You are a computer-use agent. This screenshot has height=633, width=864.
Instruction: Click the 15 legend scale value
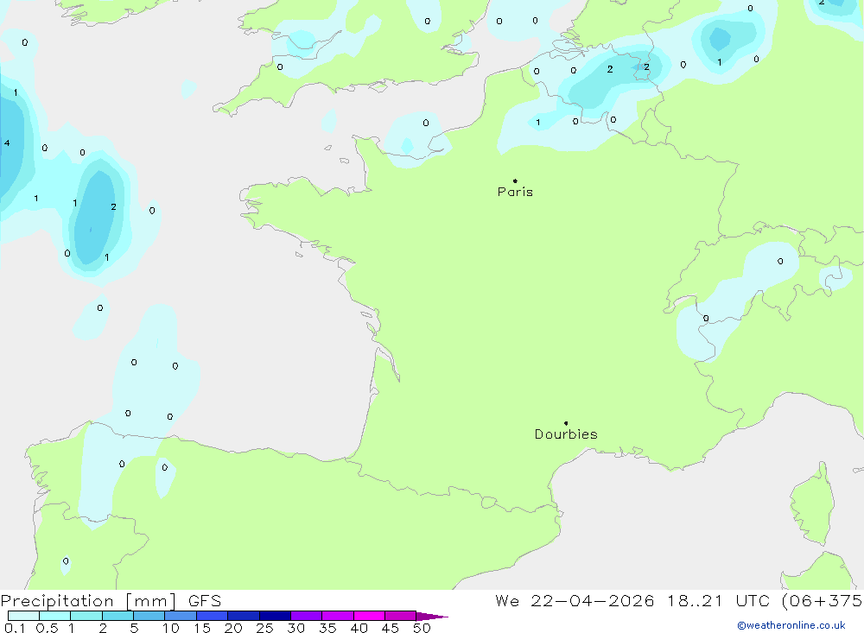(202, 628)
